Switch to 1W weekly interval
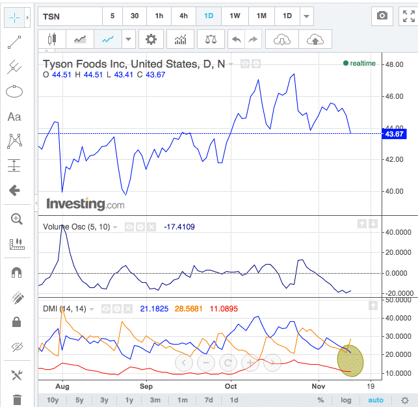 click(x=235, y=16)
